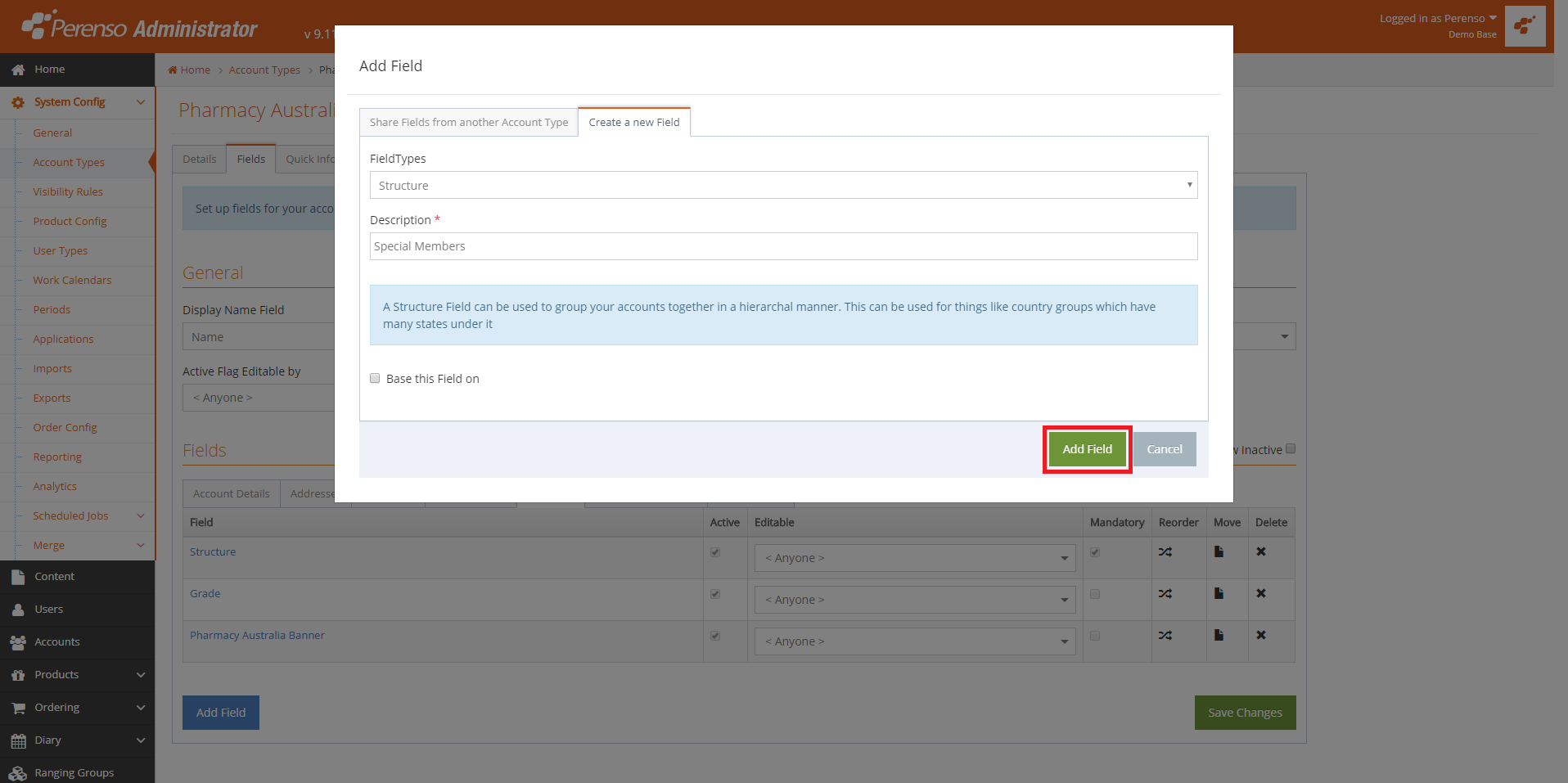1568x783 pixels.
Task: Click the Ordering cart icon in sidebar
Action: [18, 708]
